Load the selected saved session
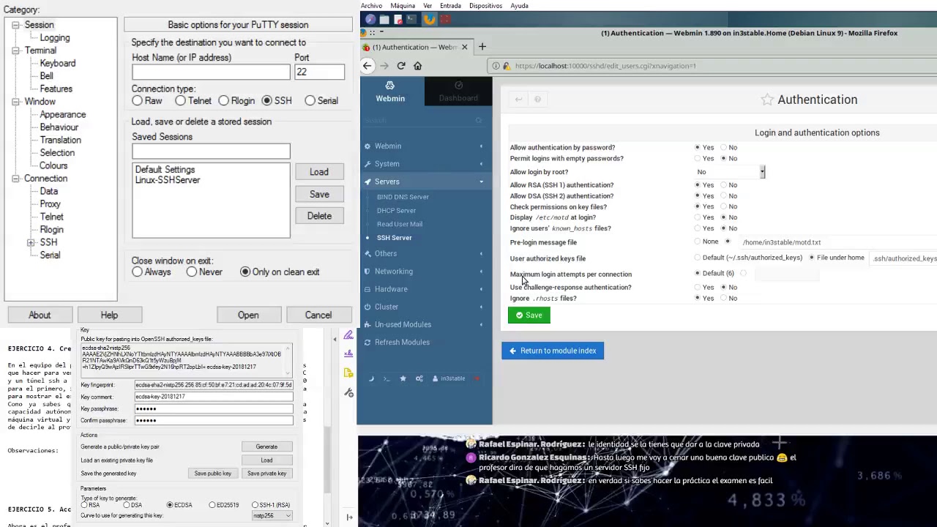This screenshot has width=937, height=527. click(319, 172)
